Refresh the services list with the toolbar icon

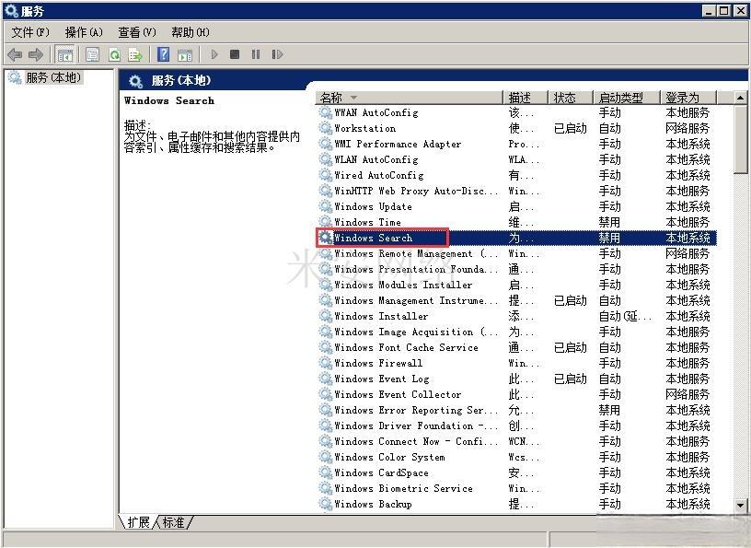pos(114,54)
